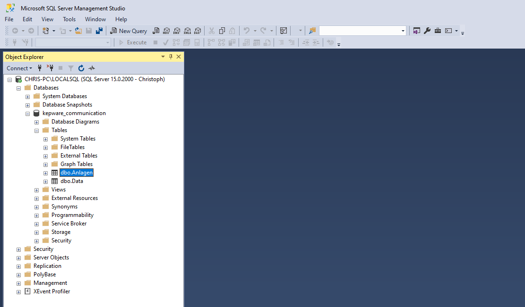
Task: Refresh the Object Explorer tree
Action: [x=81, y=68]
